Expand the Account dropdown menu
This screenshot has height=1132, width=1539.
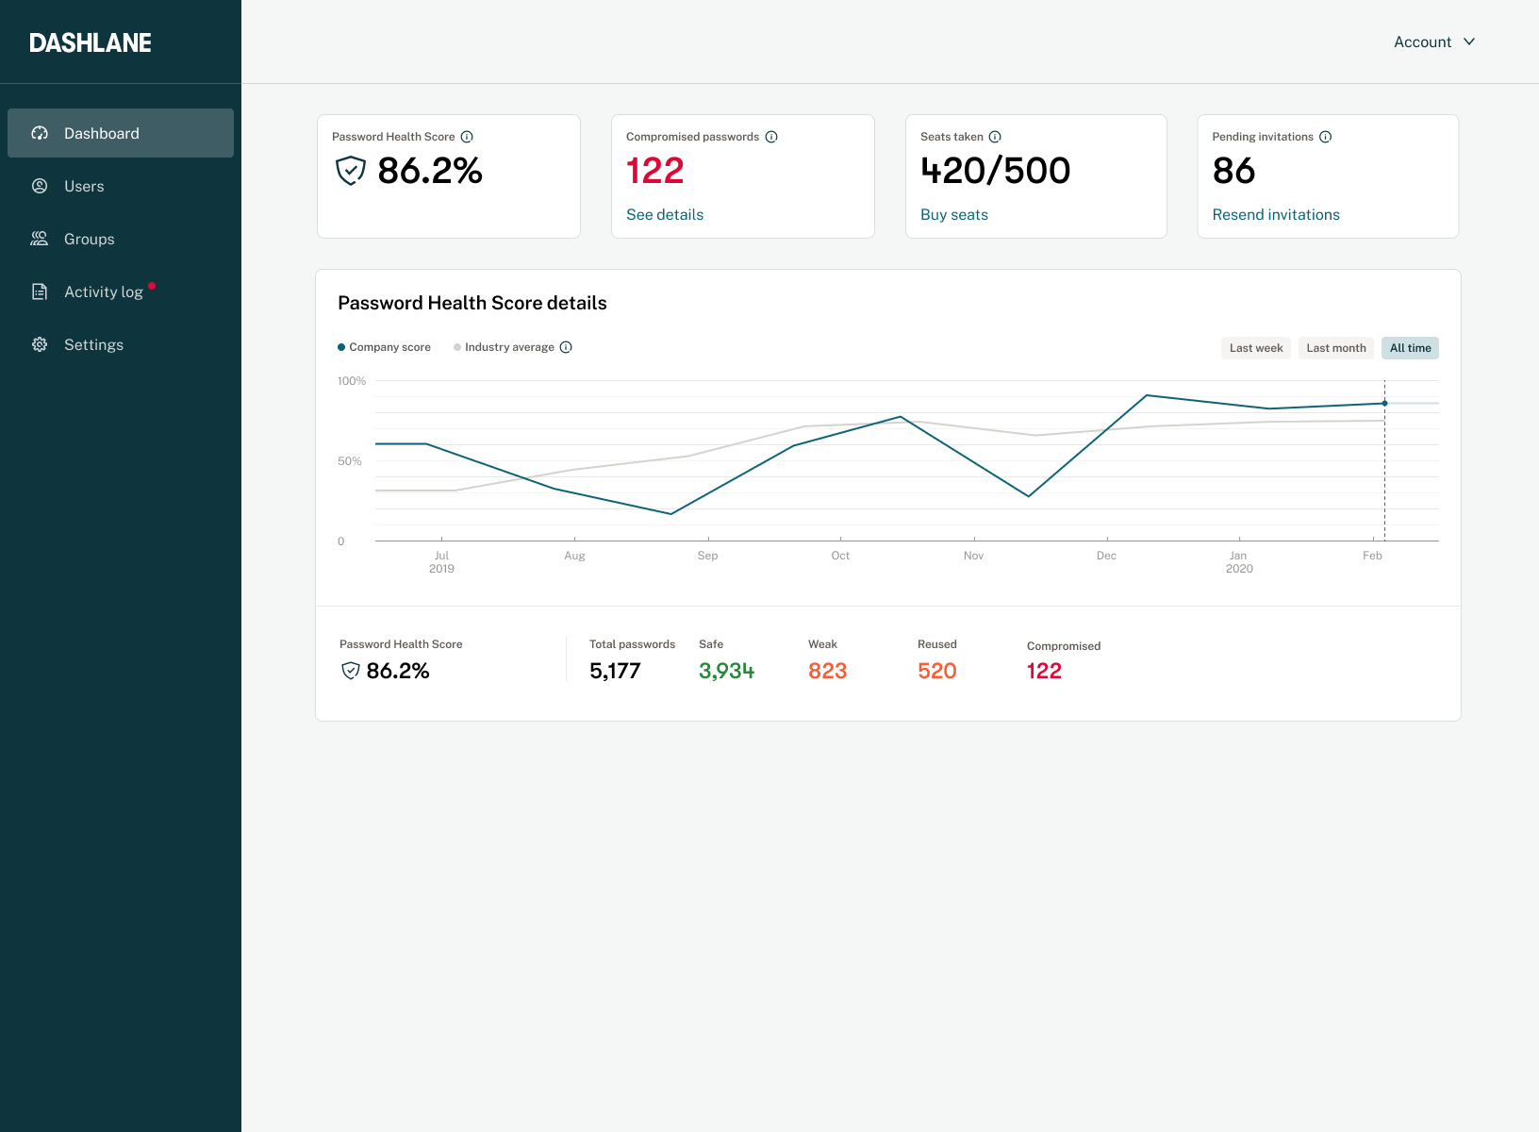click(x=1434, y=42)
